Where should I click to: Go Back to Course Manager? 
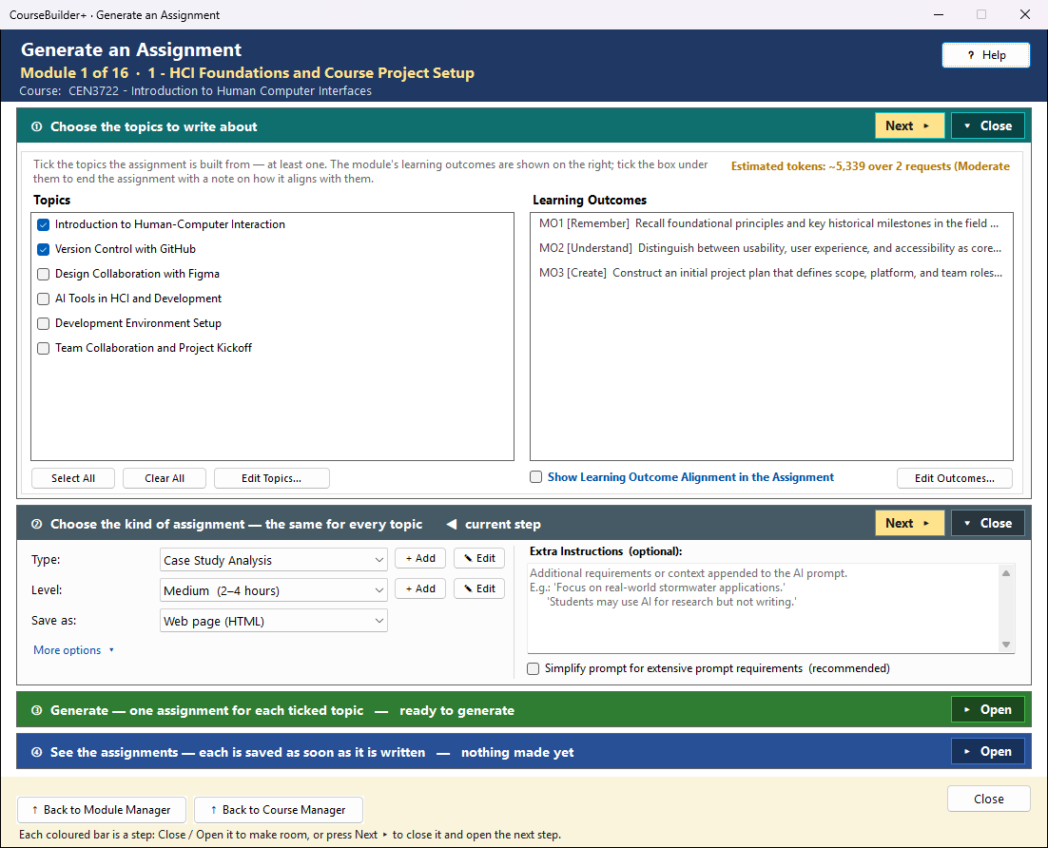(x=278, y=810)
